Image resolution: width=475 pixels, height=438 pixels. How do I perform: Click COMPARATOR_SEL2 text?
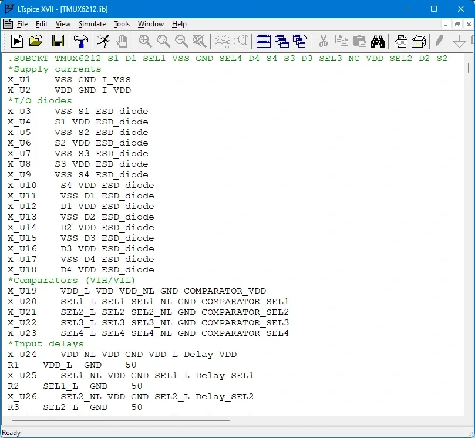(x=245, y=312)
